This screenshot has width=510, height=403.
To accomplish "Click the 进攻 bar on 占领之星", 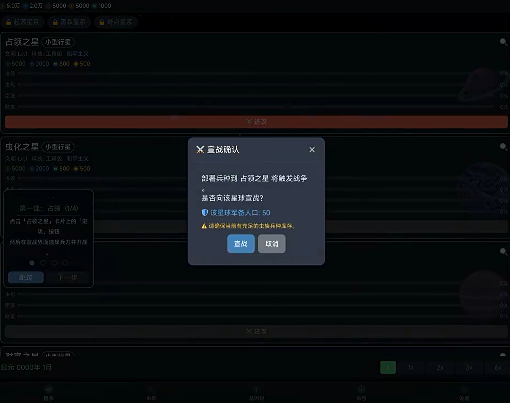I will (256, 122).
